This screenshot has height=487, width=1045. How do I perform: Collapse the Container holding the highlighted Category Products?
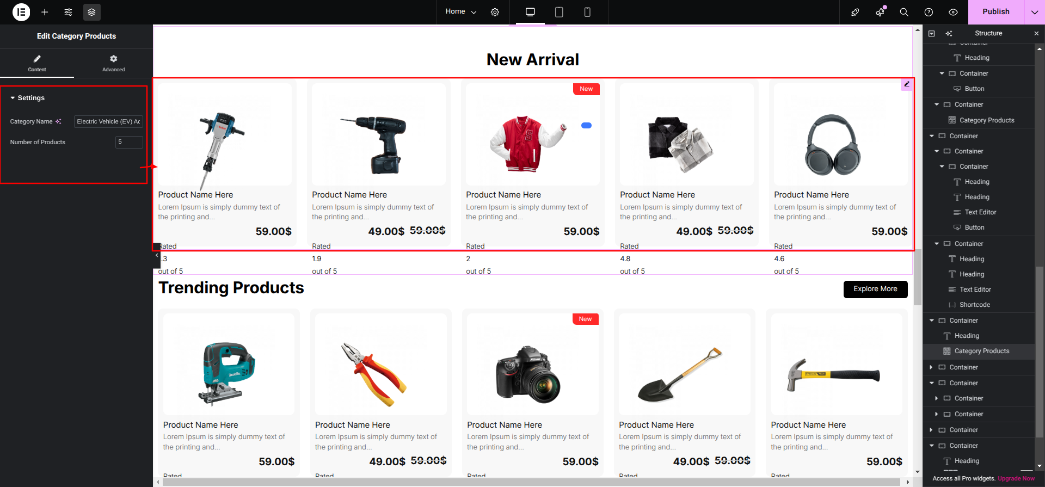932,320
